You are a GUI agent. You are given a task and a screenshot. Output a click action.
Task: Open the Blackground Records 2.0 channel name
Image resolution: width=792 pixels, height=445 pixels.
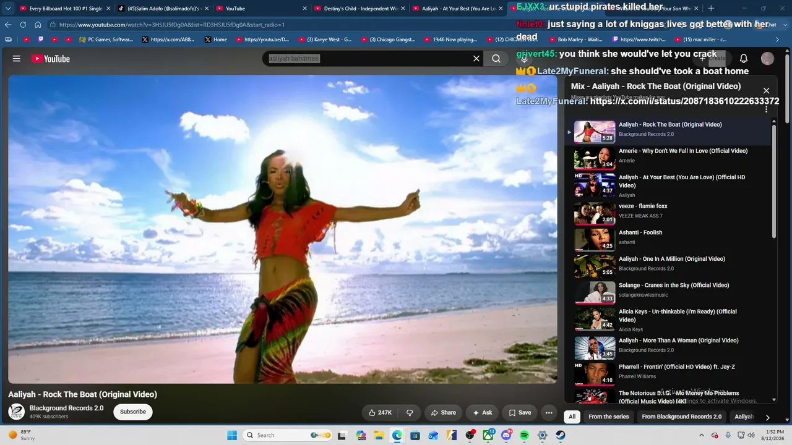(x=67, y=408)
